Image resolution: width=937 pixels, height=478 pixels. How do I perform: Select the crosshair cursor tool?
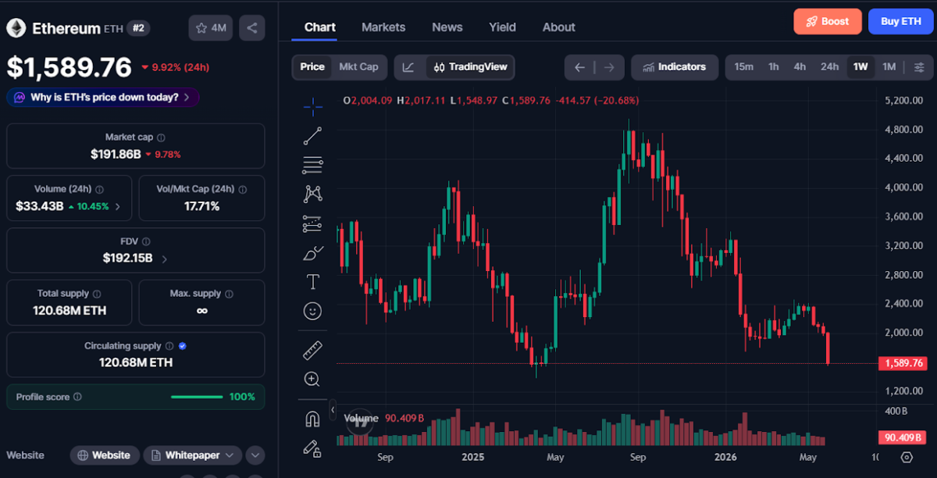pyautogui.click(x=312, y=106)
